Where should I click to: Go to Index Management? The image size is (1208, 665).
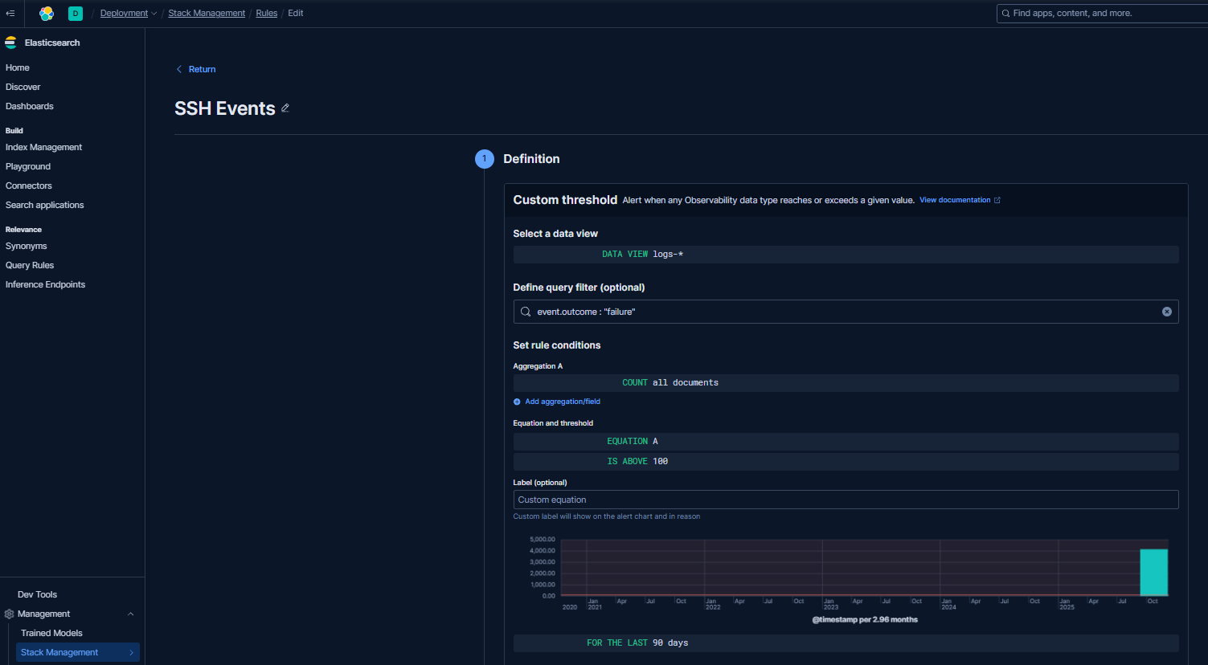click(x=43, y=148)
